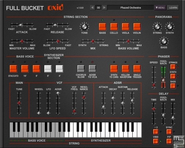Toggle the VIOLA string switch
185x148 pixels.
[126, 27]
